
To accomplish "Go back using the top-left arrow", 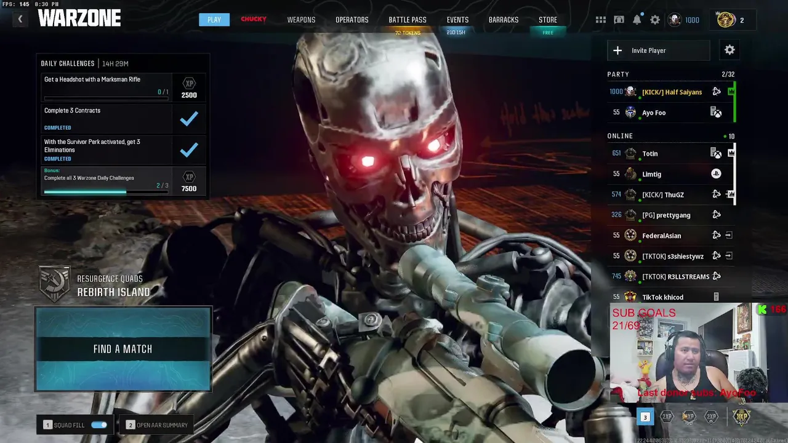I will (x=20, y=19).
